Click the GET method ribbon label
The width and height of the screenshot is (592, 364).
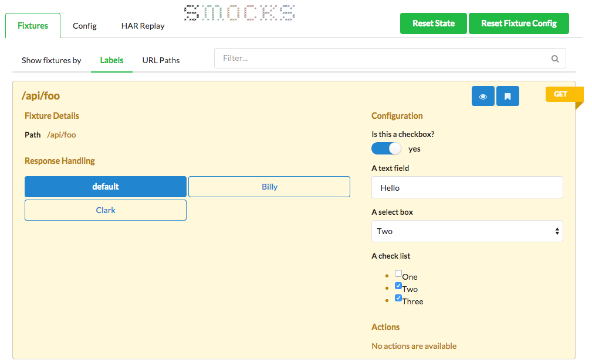561,94
